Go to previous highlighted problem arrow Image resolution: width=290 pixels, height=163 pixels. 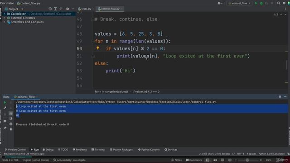click(x=281, y=14)
